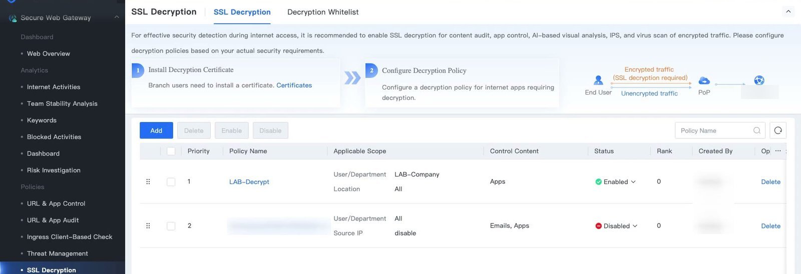This screenshot has height=274, width=801.
Task: Open the Enabled status dropdown
Action: click(x=616, y=182)
